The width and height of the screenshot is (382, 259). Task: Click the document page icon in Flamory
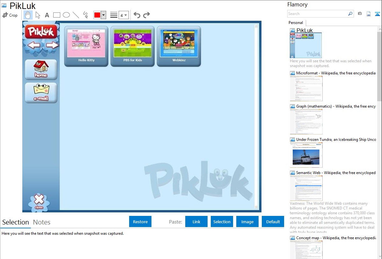click(369, 14)
